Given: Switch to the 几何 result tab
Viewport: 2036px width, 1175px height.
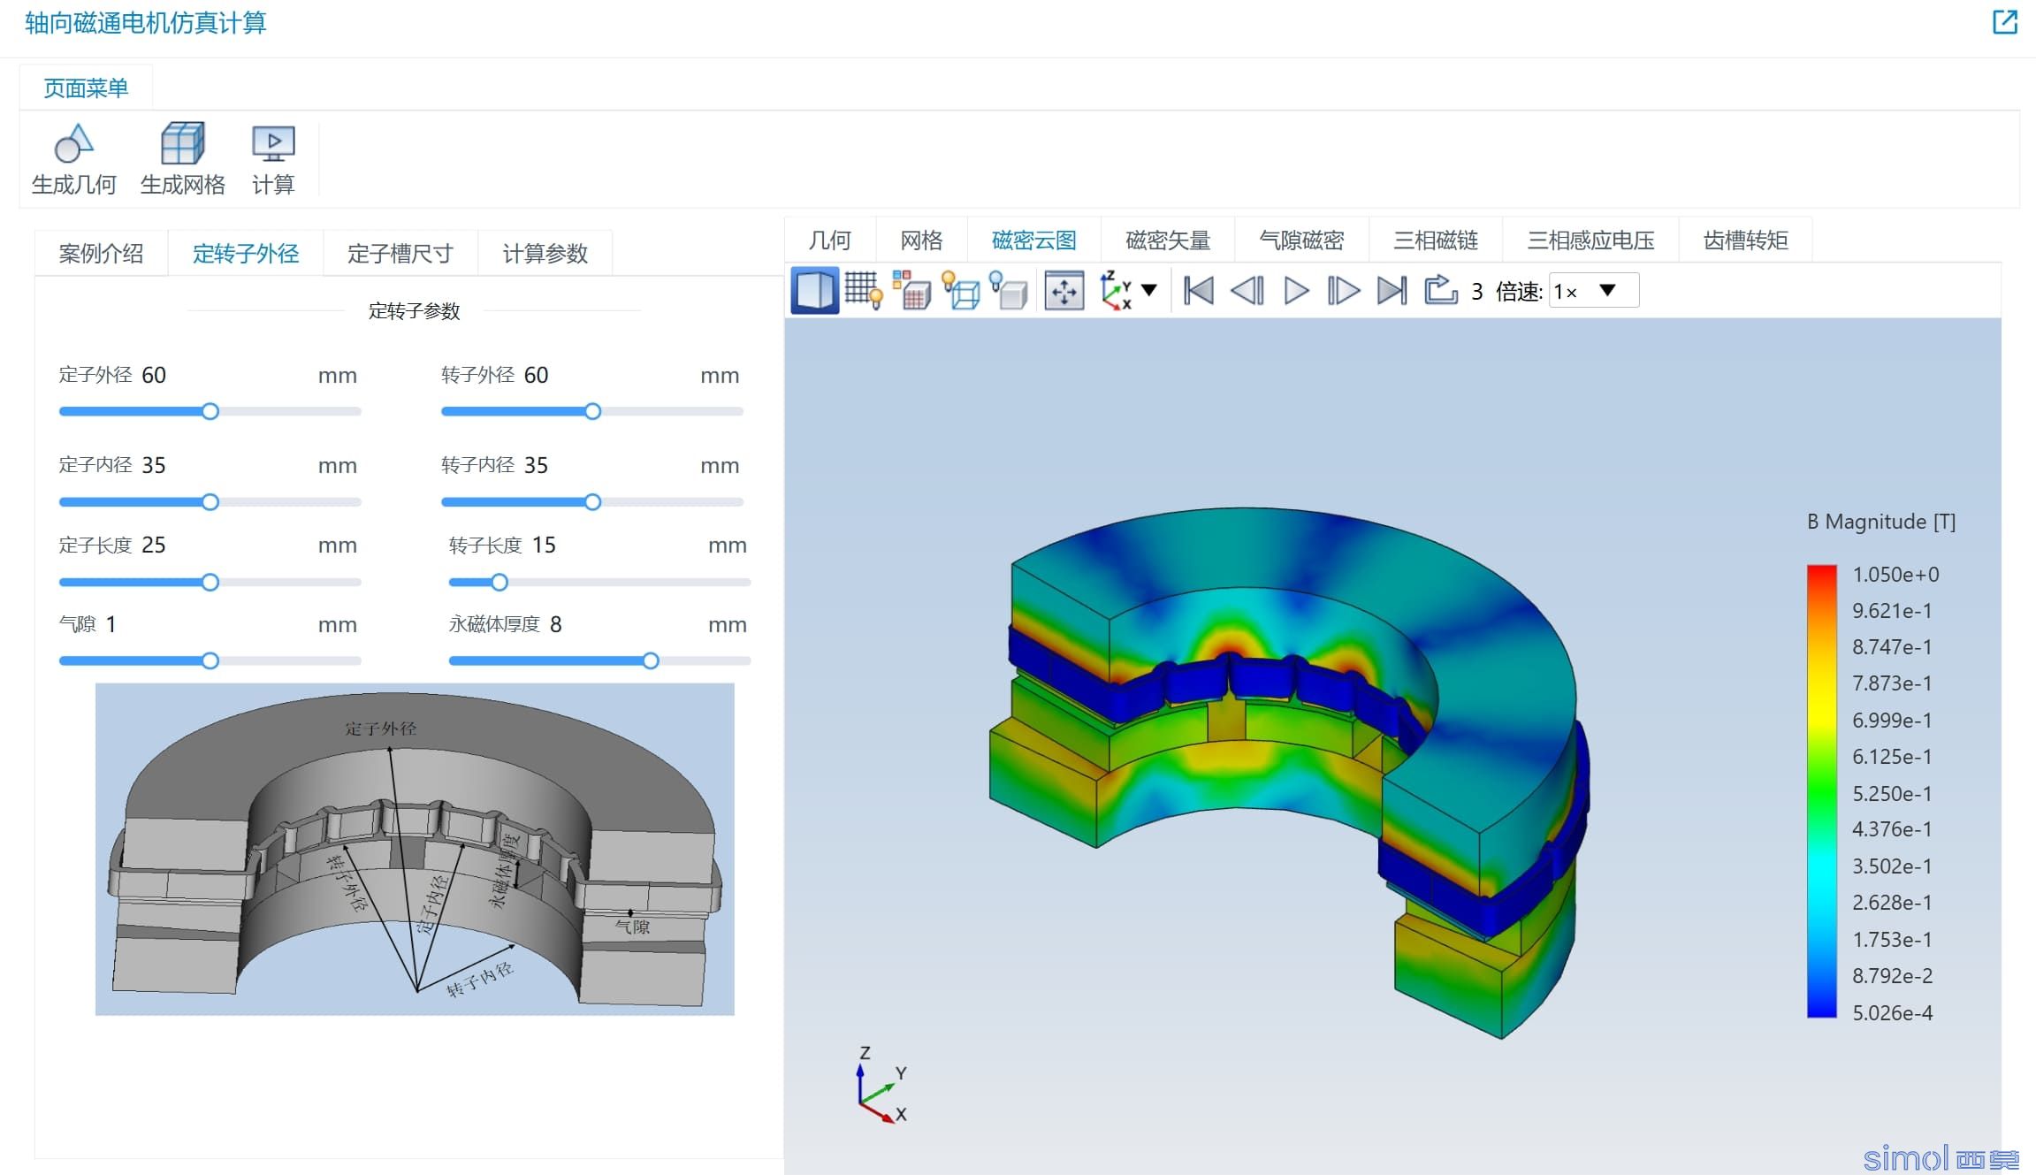Looking at the screenshot, I should [830, 240].
